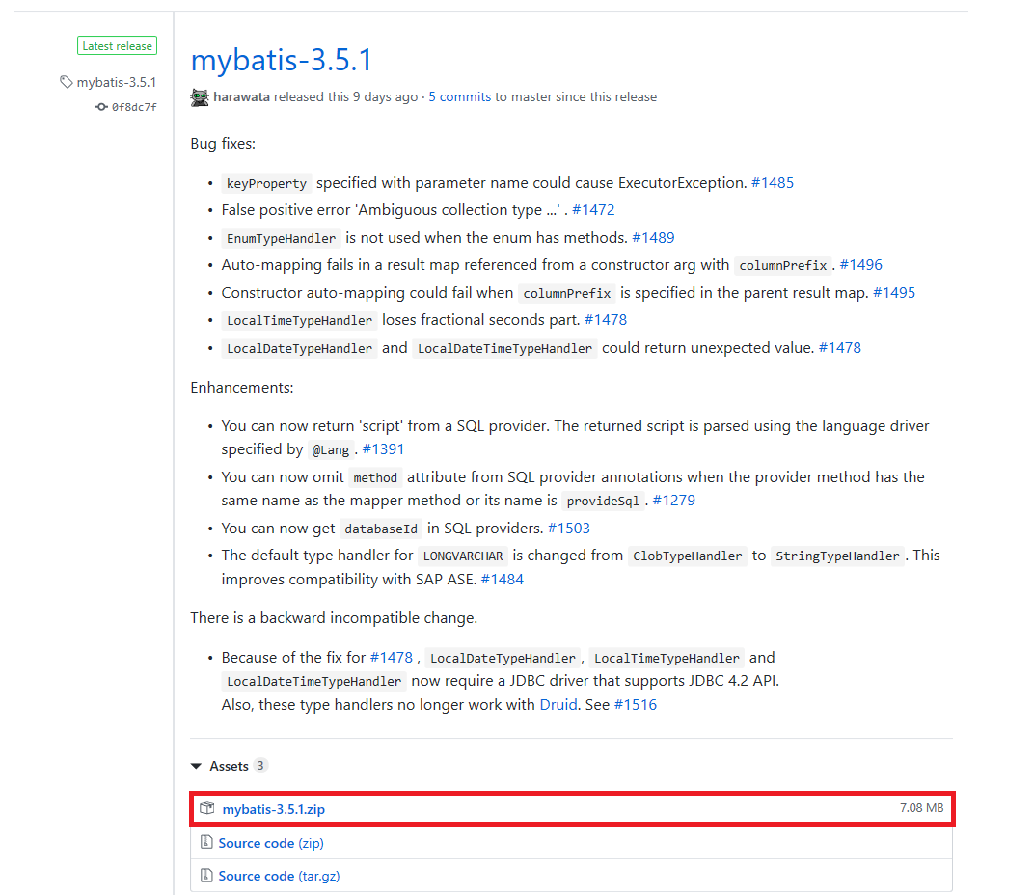The image size is (1034, 895).
Task: Open #1478 link after unexpected value
Action: 839,347
